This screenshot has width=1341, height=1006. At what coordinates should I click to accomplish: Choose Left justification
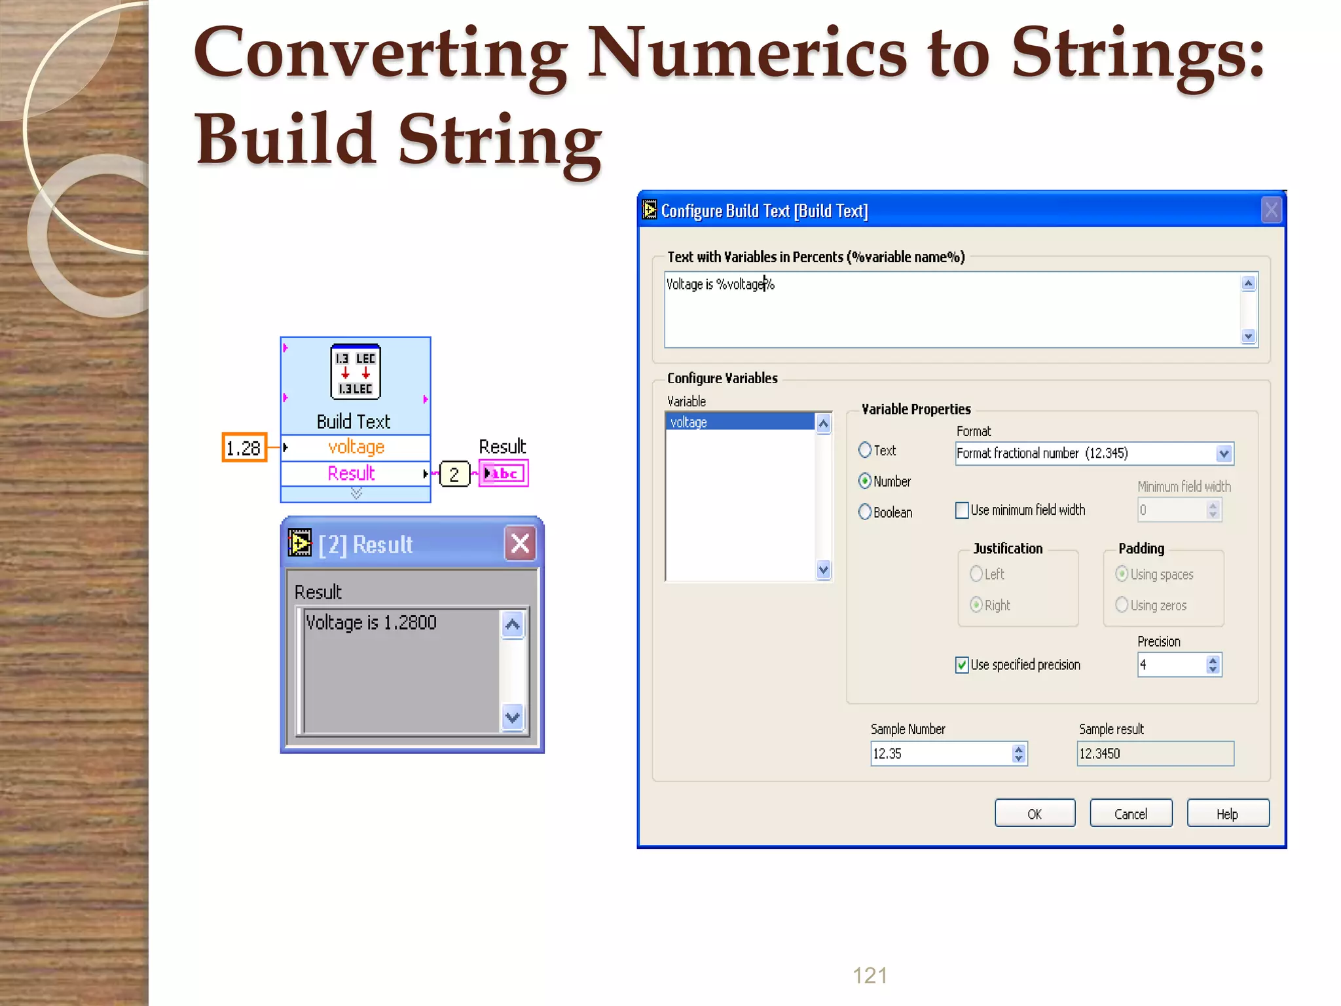tap(976, 574)
